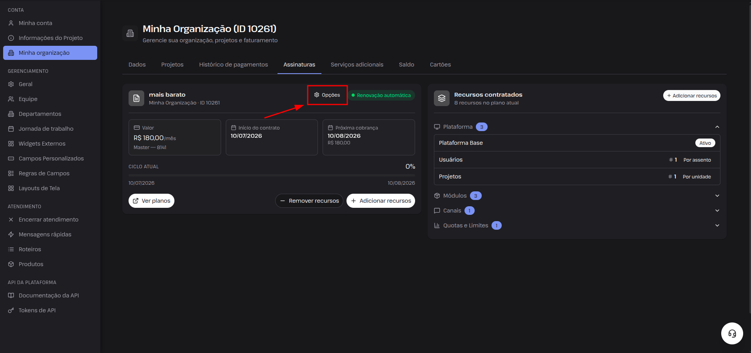Click the Ciclo atual progress bar

272,175
